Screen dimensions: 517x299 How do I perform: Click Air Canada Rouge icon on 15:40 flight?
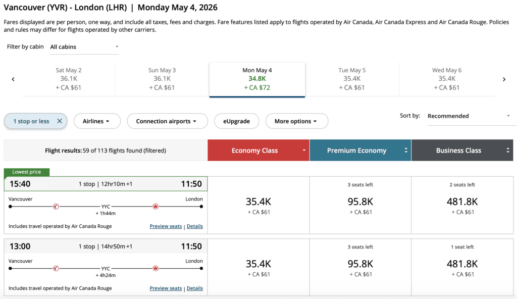(x=57, y=207)
